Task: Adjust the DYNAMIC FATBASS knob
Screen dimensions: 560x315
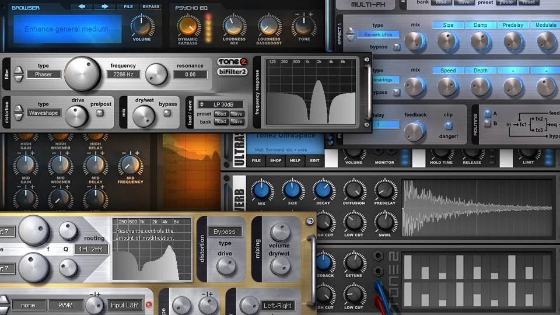Action: (x=187, y=26)
